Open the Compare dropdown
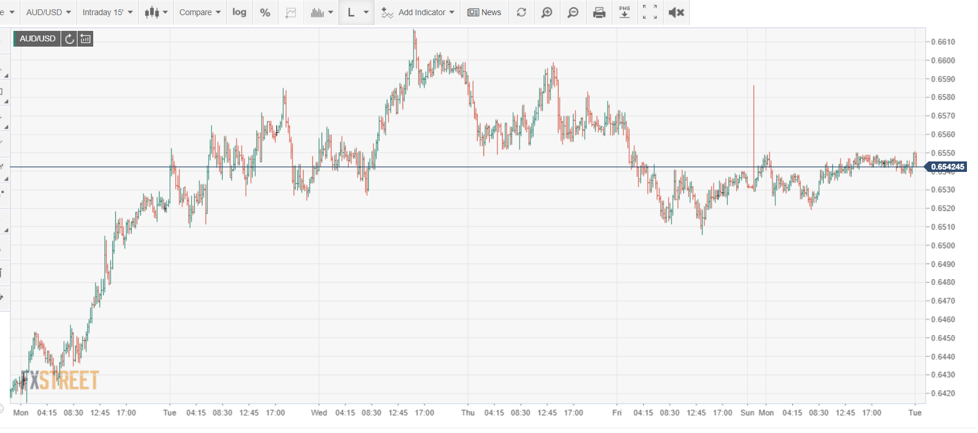 tap(200, 12)
